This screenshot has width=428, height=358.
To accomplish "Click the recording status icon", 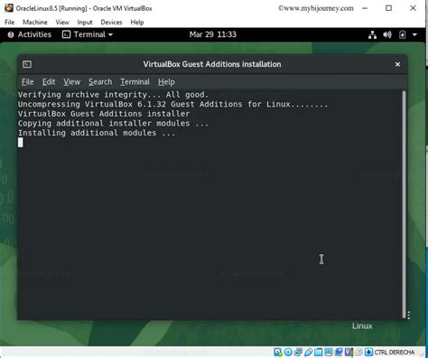I will [339, 352].
